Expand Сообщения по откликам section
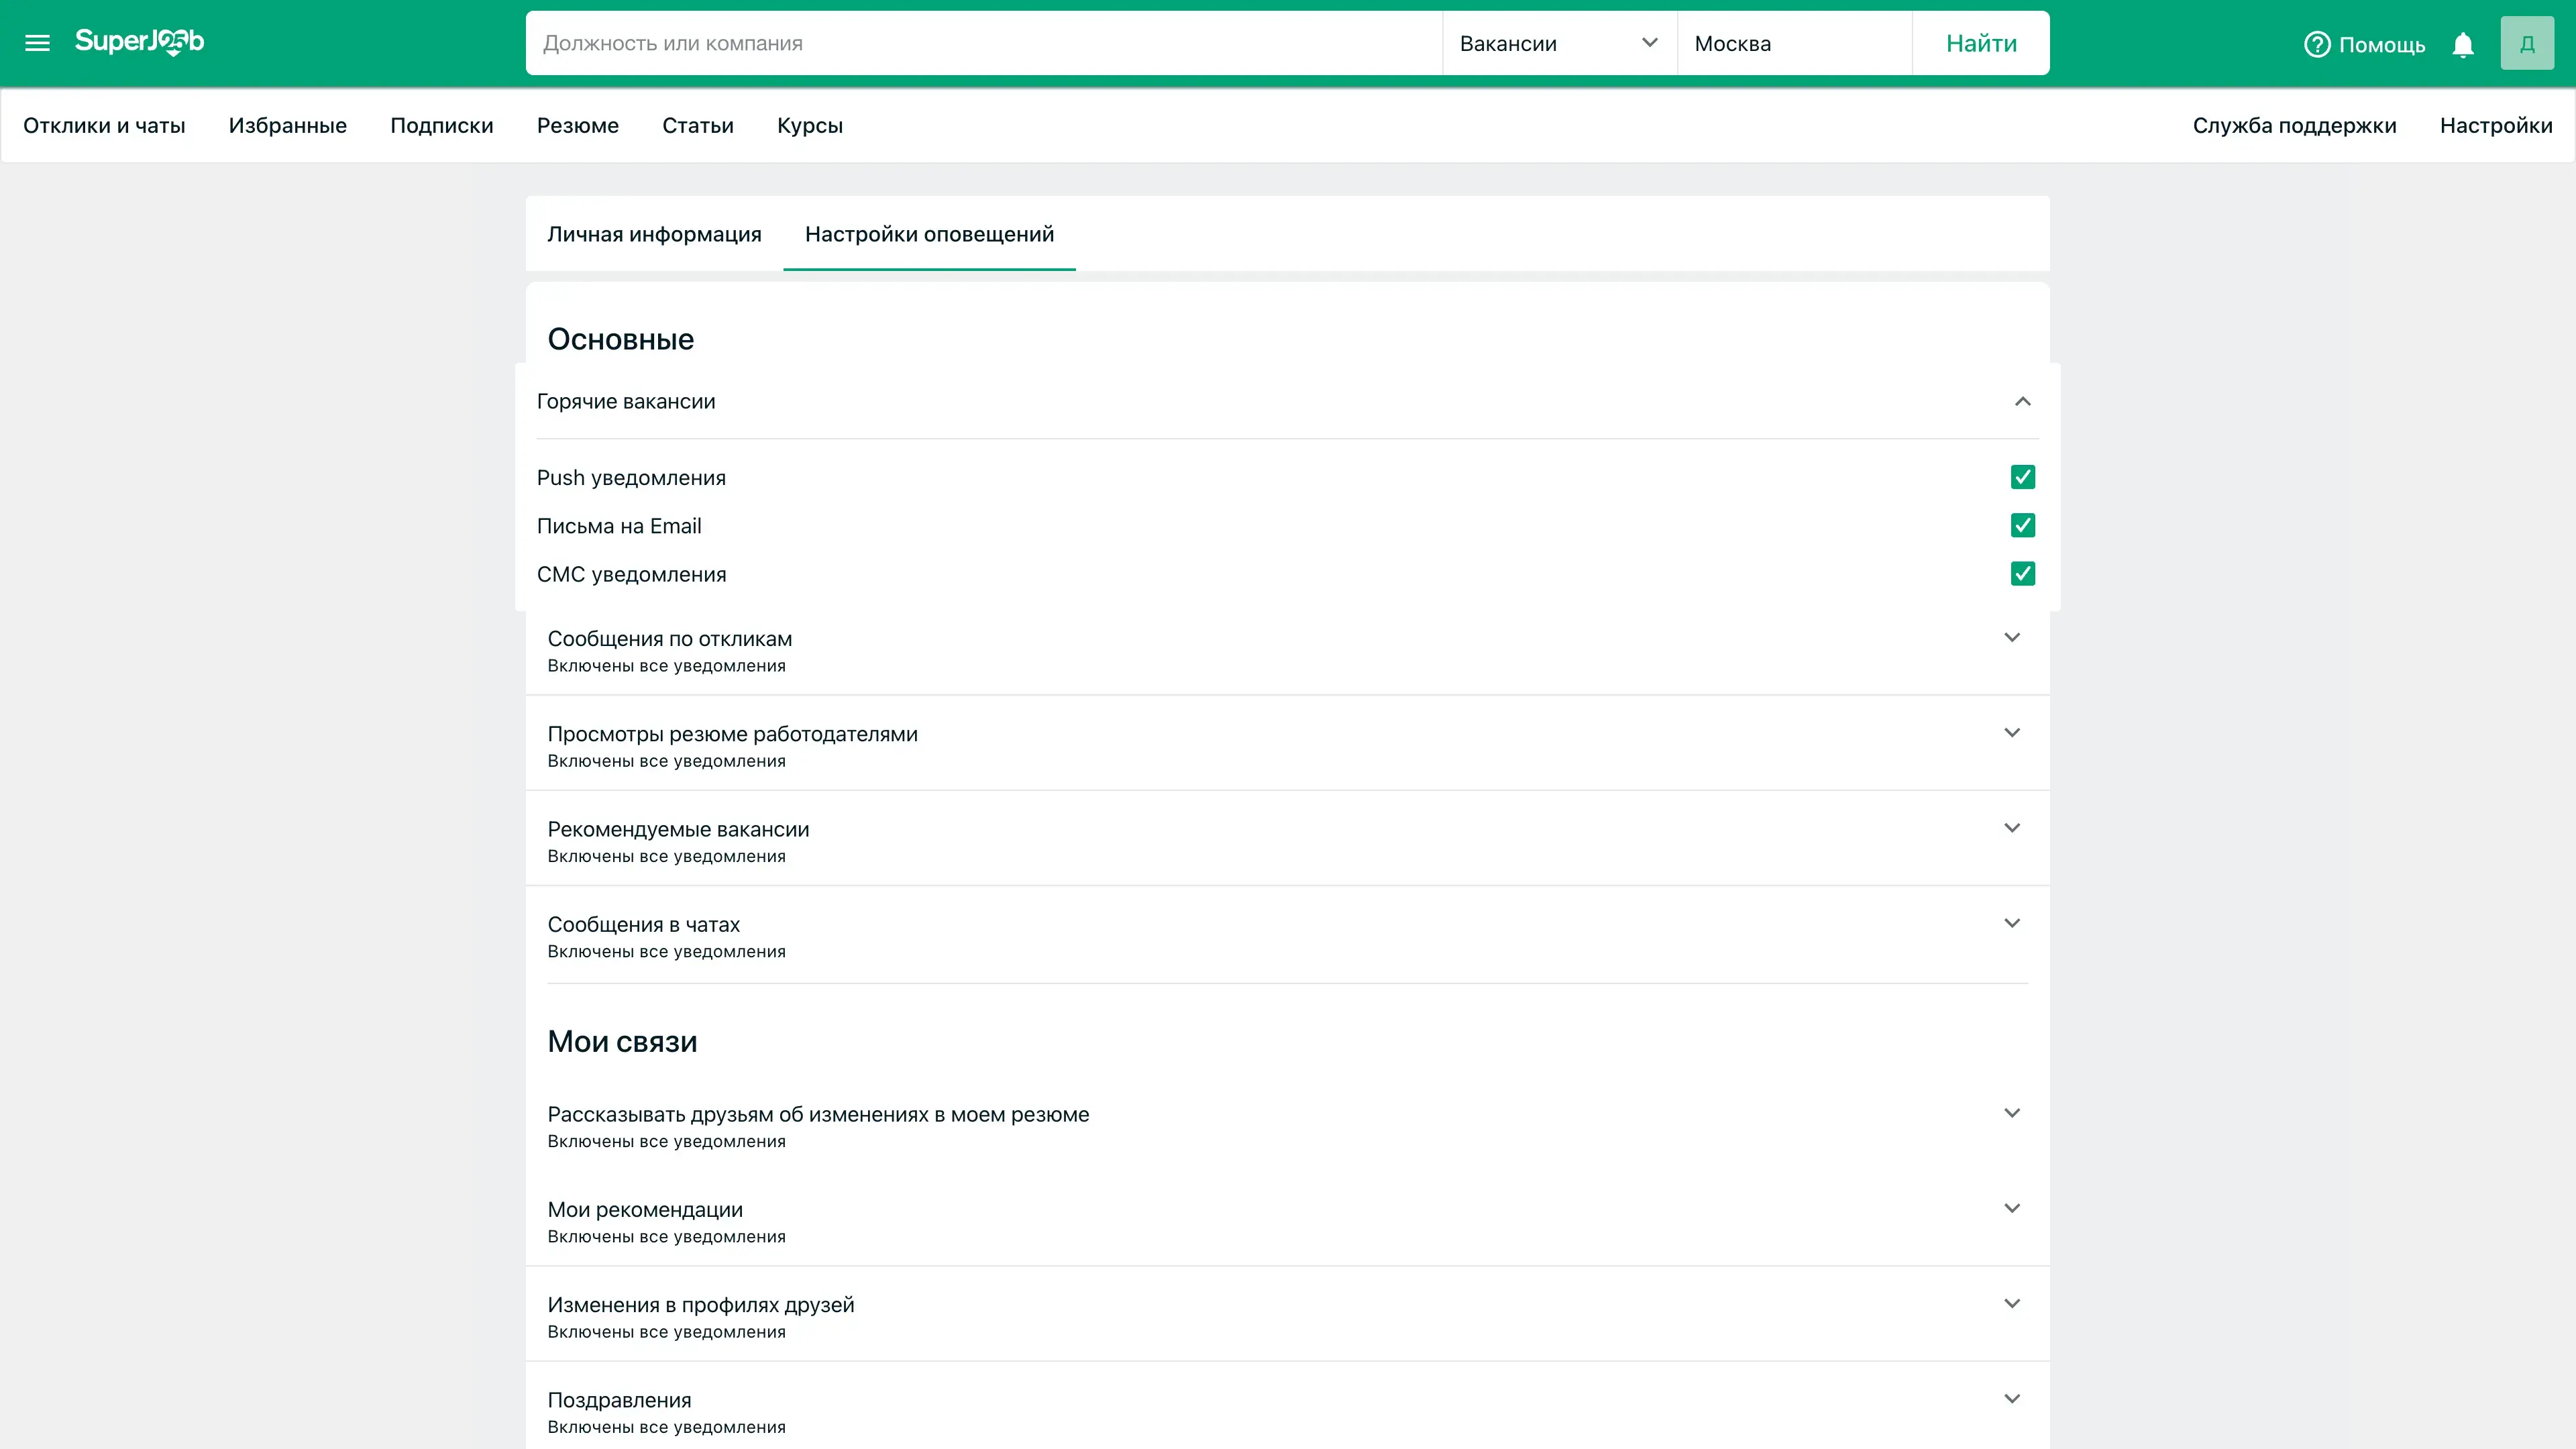Screen dimensions: 2576x1449 [x=2011, y=637]
